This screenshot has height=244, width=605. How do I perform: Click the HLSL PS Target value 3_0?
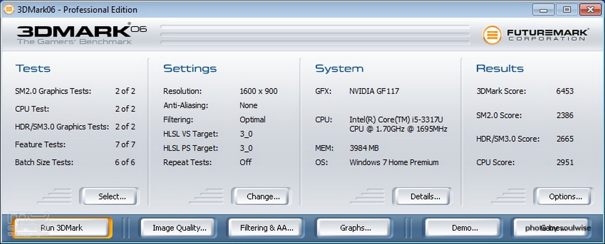(246, 148)
